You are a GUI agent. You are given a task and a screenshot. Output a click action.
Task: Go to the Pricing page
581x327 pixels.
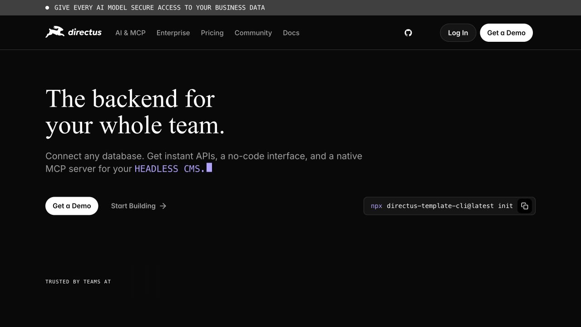point(212,33)
